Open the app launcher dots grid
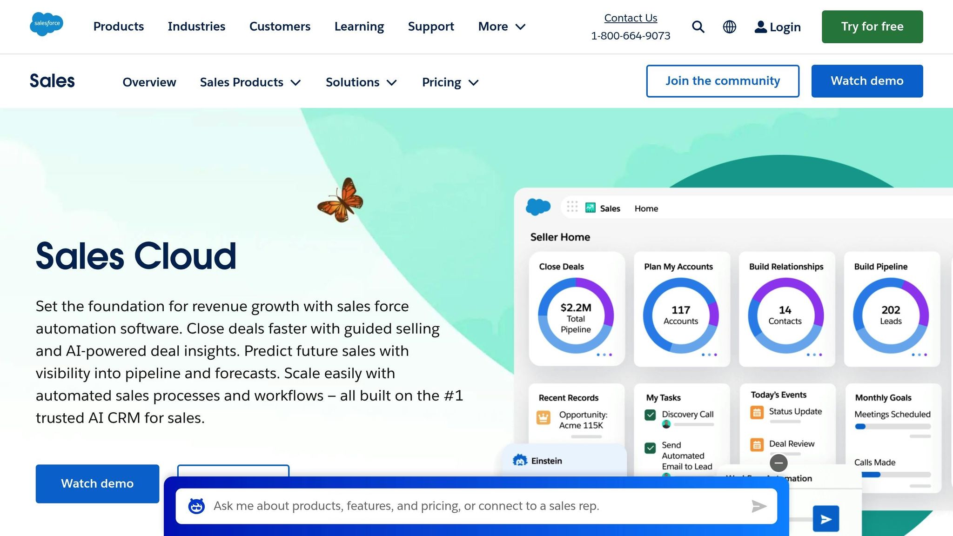 572,207
